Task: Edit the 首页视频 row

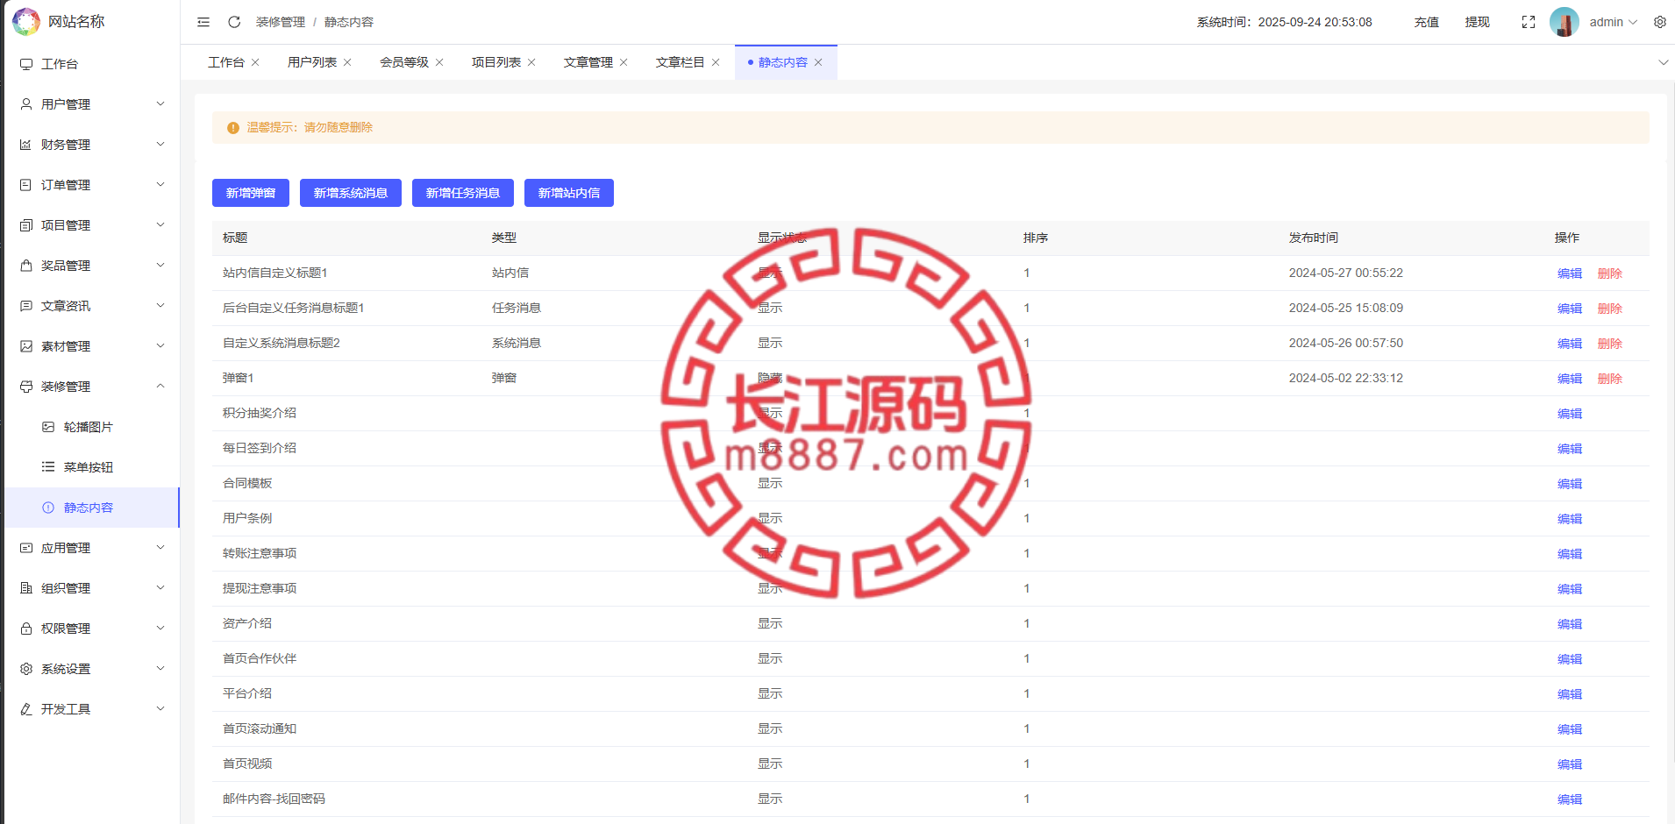Action: (x=1570, y=764)
